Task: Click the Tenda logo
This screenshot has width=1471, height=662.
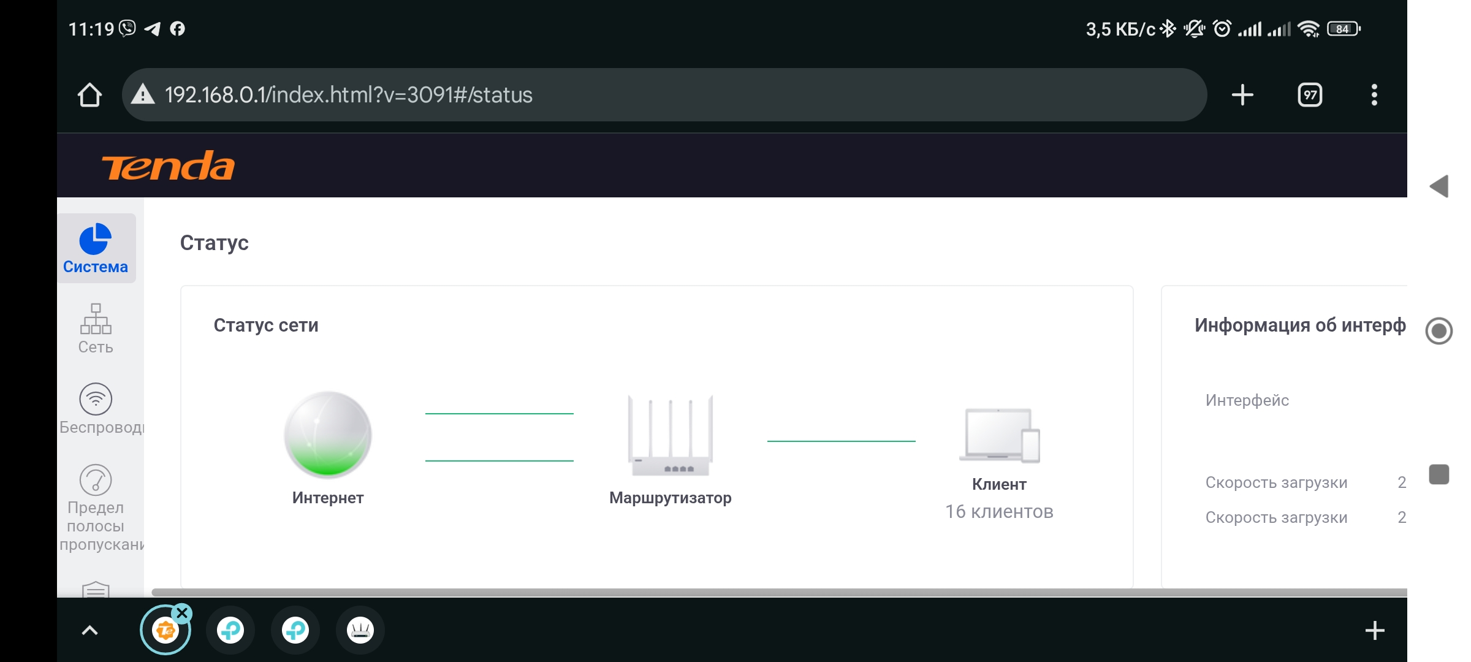Action: (168, 165)
